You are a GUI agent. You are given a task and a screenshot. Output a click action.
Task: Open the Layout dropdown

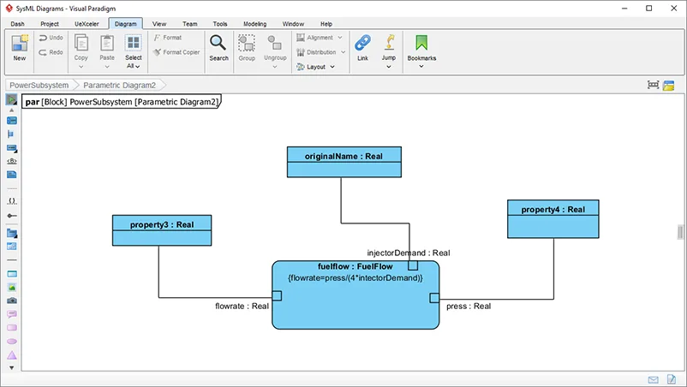[x=316, y=67]
